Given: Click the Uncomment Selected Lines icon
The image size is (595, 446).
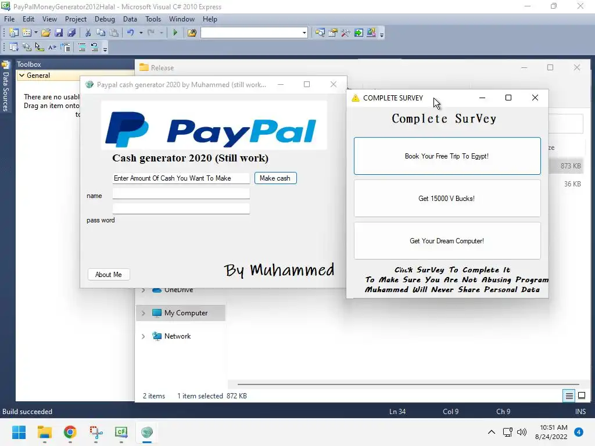Looking at the screenshot, I should coord(95,47).
